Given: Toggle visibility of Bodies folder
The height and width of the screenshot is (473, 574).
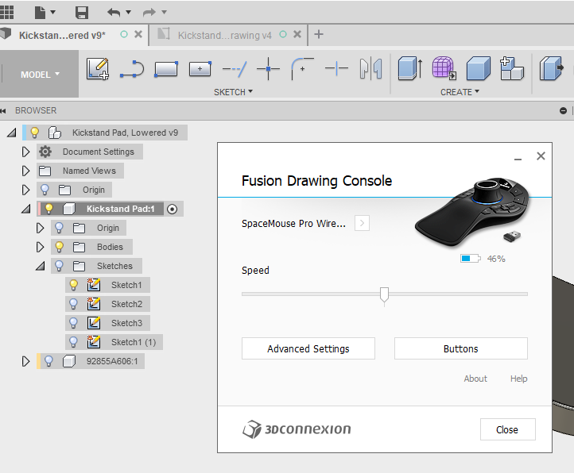Looking at the screenshot, I should (x=59, y=247).
